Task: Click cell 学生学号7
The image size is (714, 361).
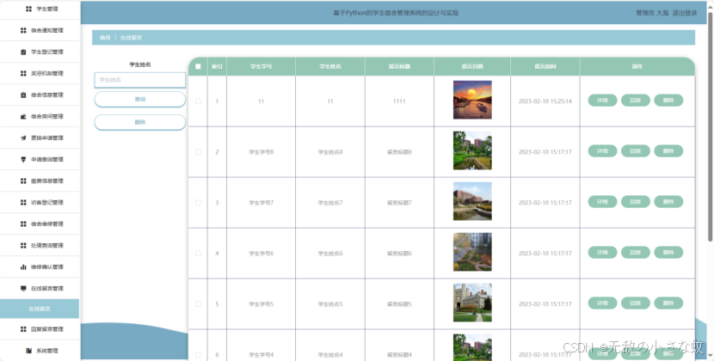Action: tap(261, 203)
